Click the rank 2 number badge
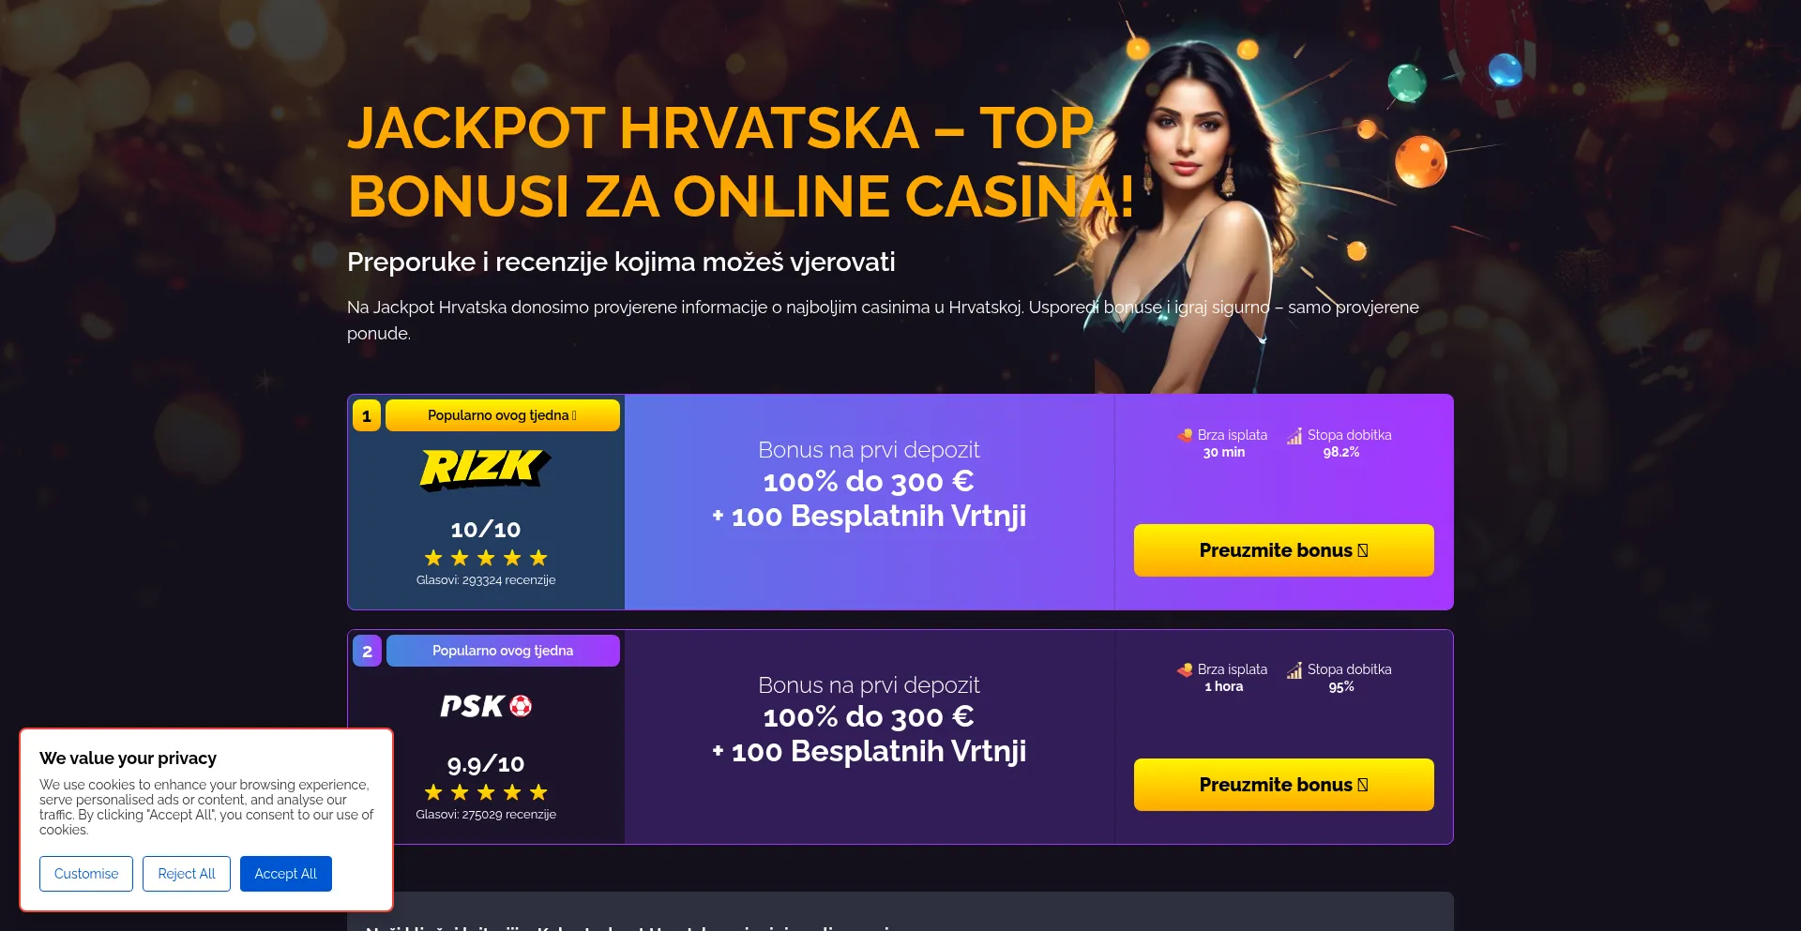This screenshot has height=931, width=1801. [x=367, y=651]
